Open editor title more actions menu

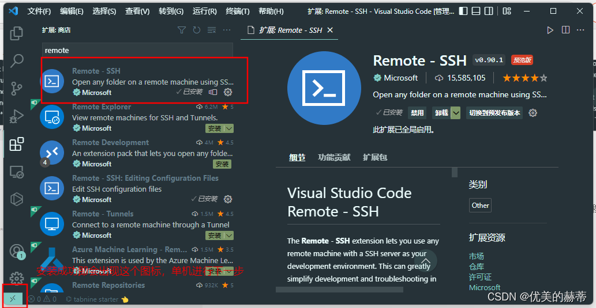(580, 30)
